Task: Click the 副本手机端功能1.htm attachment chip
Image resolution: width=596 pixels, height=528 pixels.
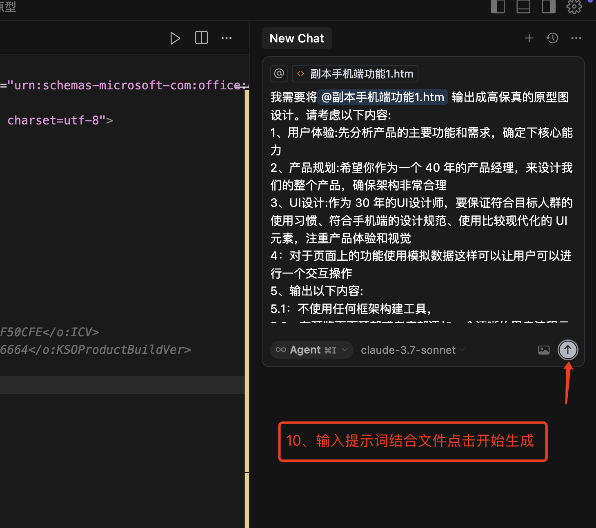Action: [x=355, y=73]
